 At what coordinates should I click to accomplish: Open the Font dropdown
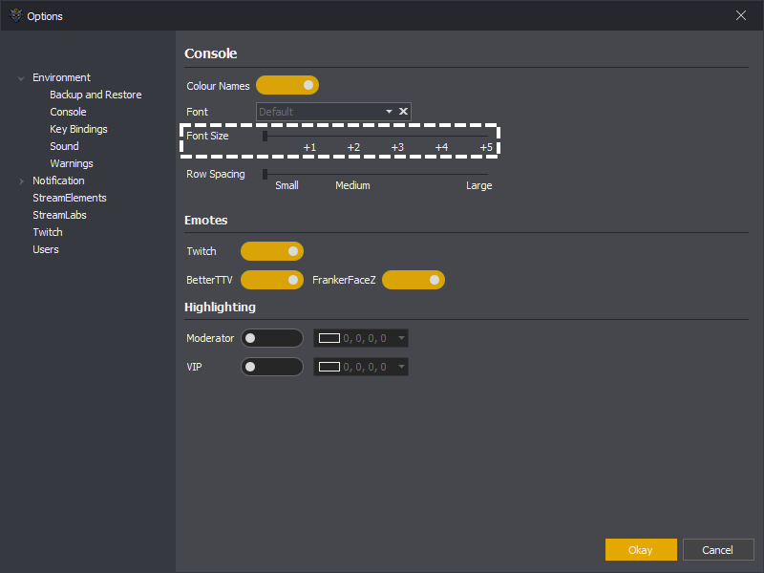pos(389,112)
